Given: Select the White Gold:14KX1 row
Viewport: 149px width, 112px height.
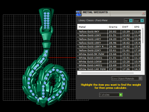Looking at the screenshot, I should pos(109,65).
